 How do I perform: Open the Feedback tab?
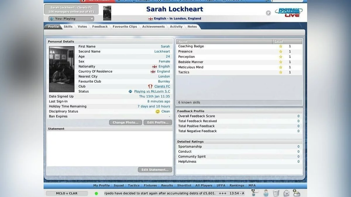point(100,27)
